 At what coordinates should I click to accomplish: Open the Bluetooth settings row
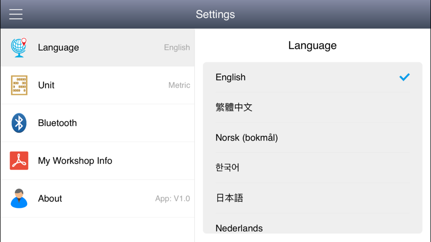pyautogui.click(x=98, y=123)
